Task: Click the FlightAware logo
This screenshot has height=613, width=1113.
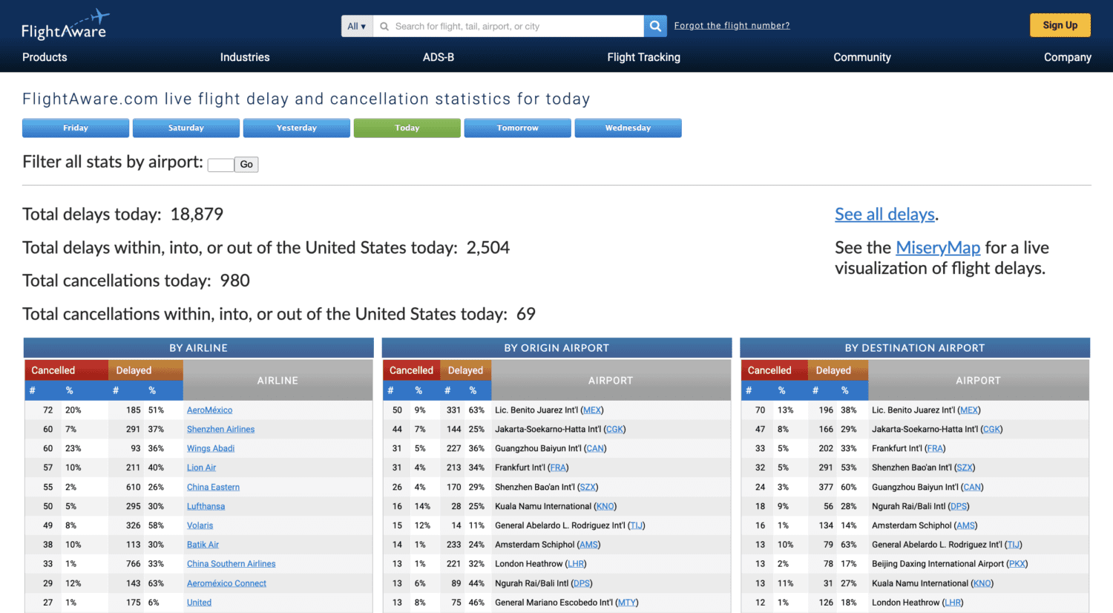Action: pyautogui.click(x=65, y=24)
